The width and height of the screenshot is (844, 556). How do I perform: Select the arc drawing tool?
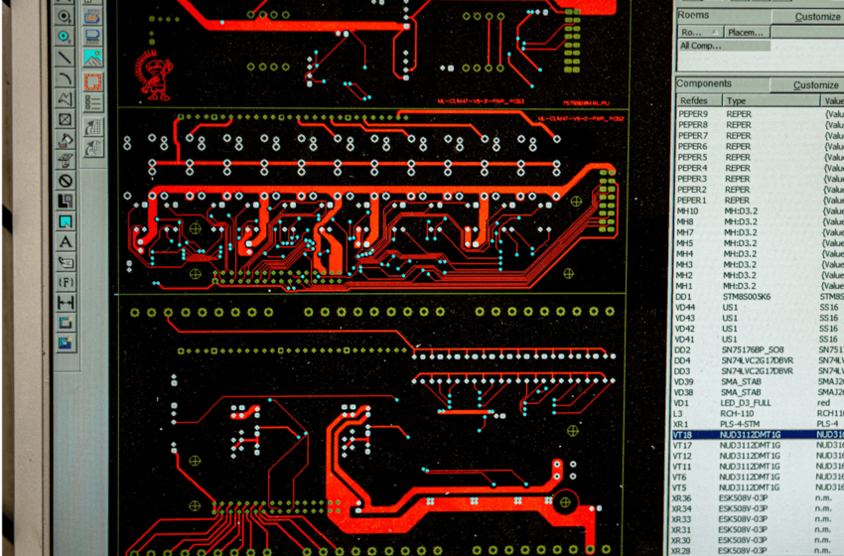(x=65, y=77)
